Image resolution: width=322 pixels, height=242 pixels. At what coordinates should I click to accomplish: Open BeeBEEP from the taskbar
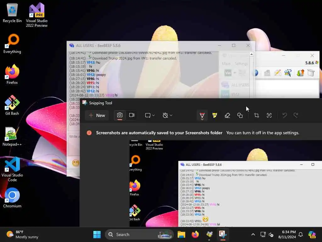click(x=209, y=234)
